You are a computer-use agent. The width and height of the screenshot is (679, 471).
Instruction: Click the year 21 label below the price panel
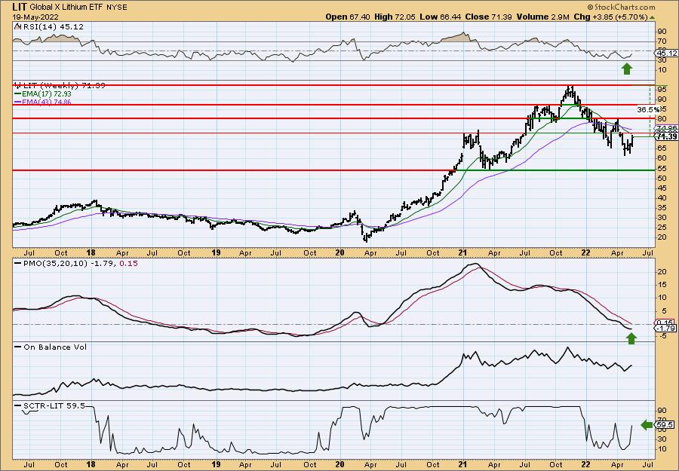click(x=463, y=252)
